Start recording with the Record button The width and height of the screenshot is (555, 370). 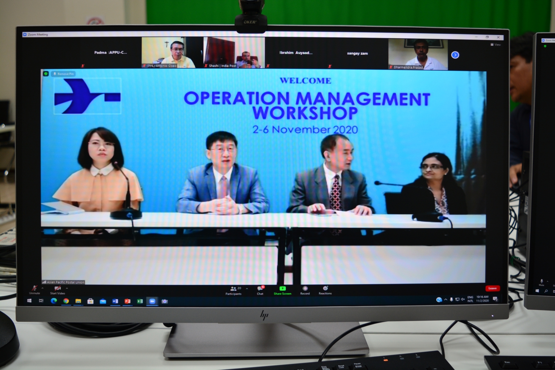click(x=305, y=290)
